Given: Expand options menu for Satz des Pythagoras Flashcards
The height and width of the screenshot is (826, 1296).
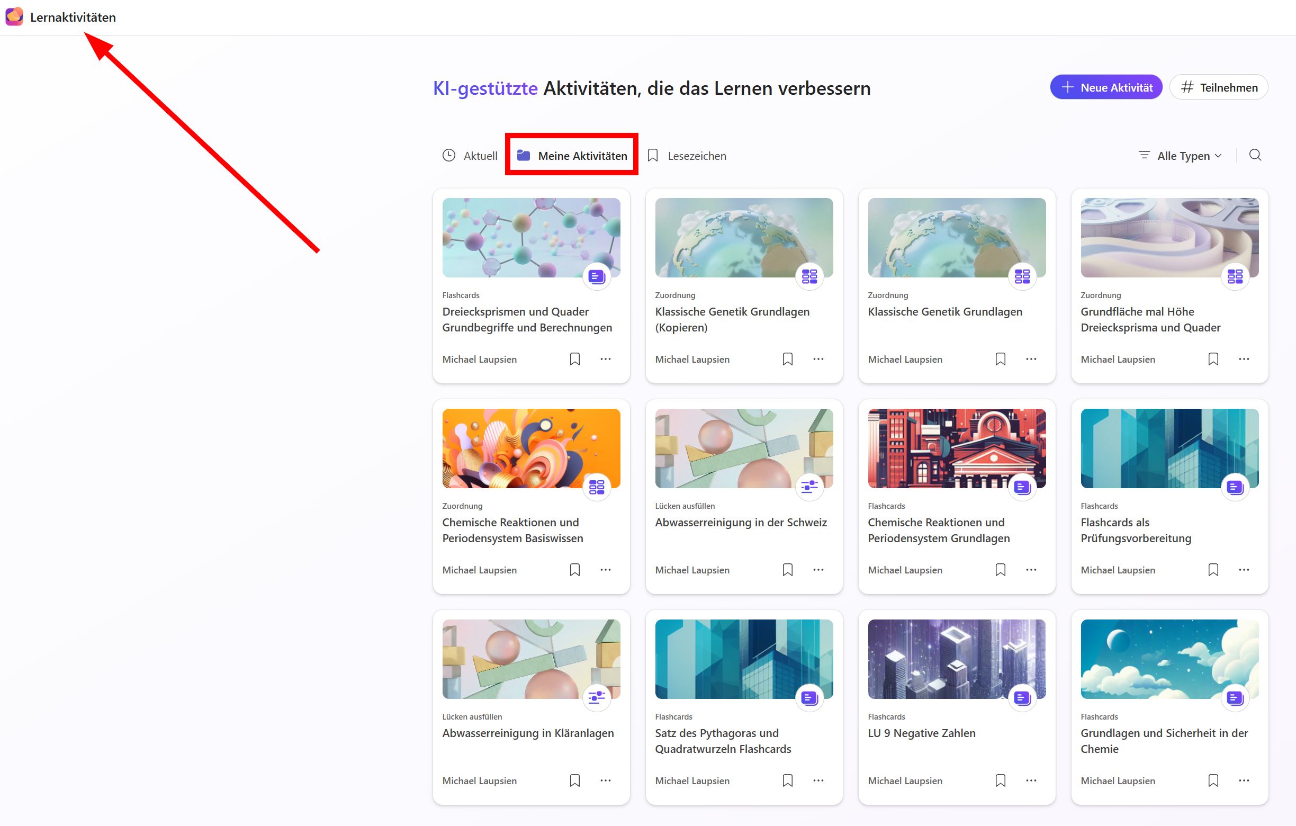Looking at the screenshot, I should [x=818, y=780].
